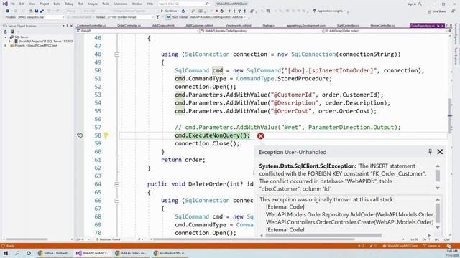460x258 pixels.
Task: Collapse the SQL Server tree node
Action: pos(6,37)
